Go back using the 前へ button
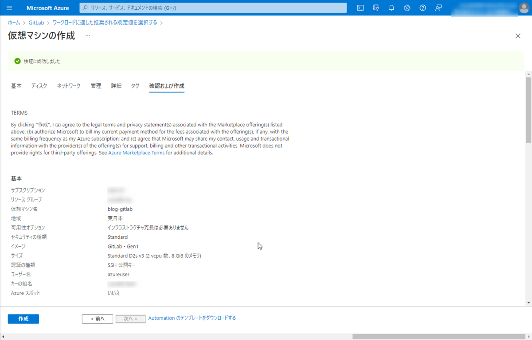532x340 pixels. point(97,318)
